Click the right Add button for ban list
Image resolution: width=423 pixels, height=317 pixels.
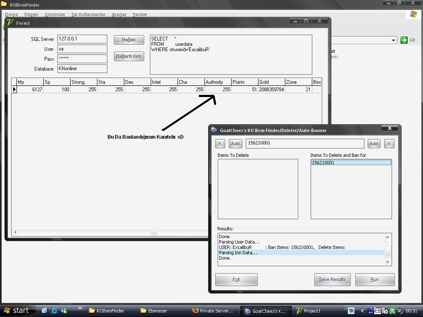pyautogui.click(x=373, y=144)
